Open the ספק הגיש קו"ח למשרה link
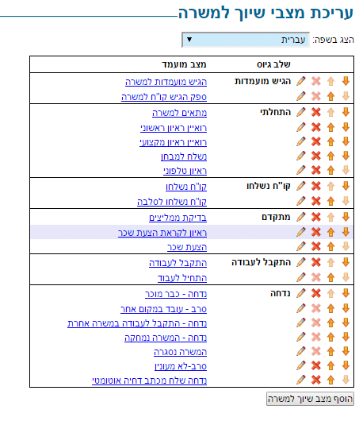Viewport: 359px width, 425px height. click(x=164, y=97)
